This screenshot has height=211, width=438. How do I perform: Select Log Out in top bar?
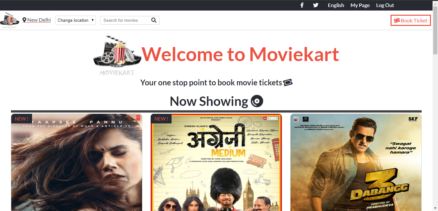[x=385, y=5]
